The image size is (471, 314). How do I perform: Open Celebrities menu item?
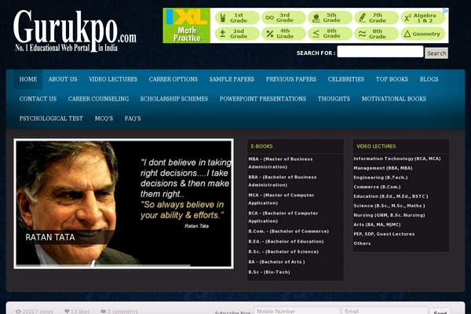pos(346,79)
